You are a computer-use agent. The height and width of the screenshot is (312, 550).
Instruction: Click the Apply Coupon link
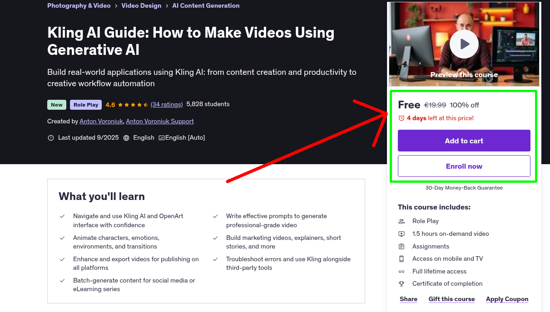pyautogui.click(x=507, y=299)
